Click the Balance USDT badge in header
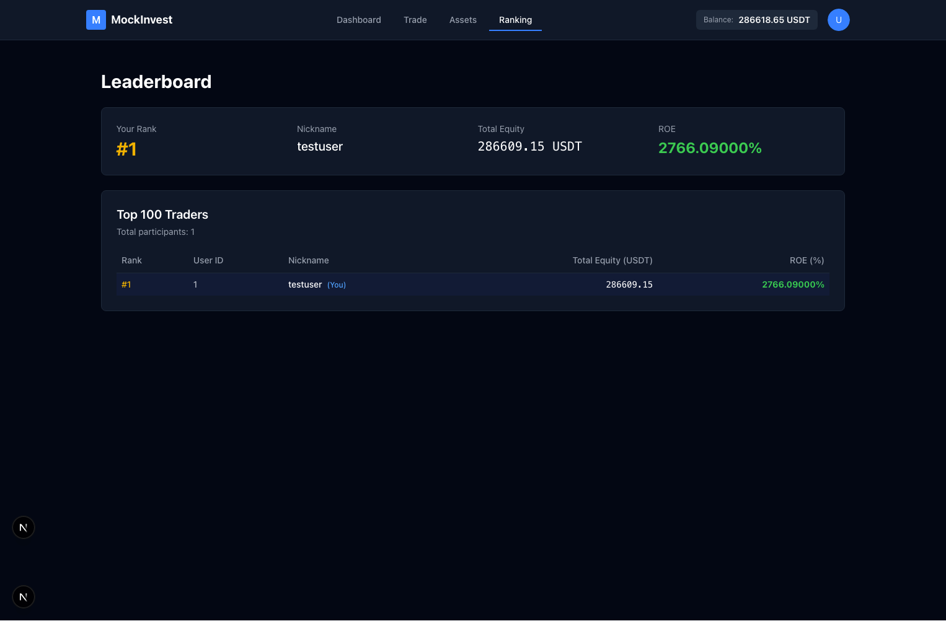946x621 pixels. 756,20
